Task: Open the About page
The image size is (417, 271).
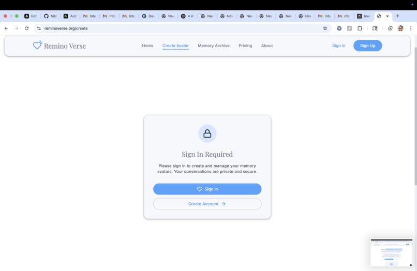Action: tap(267, 46)
